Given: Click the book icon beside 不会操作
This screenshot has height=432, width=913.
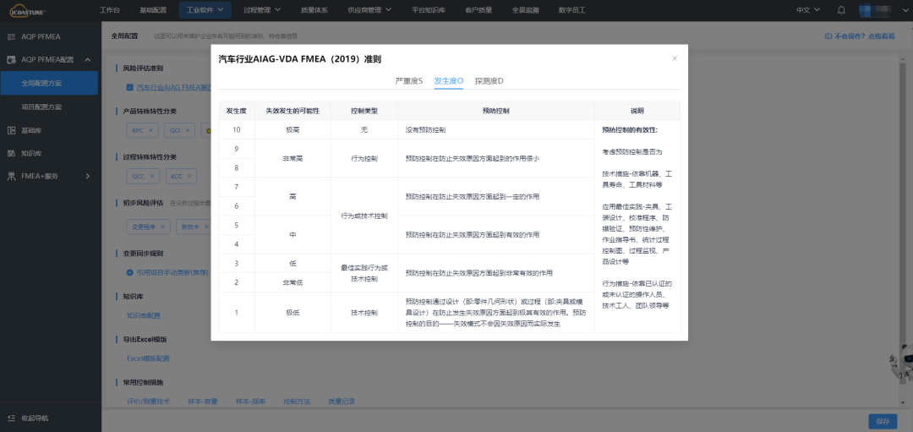Looking at the screenshot, I should [x=828, y=36].
